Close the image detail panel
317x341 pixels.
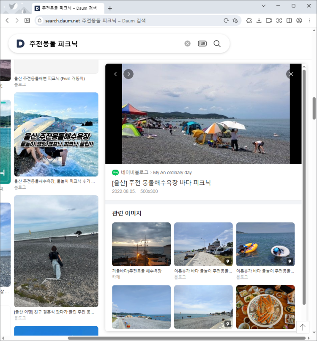coord(291,74)
